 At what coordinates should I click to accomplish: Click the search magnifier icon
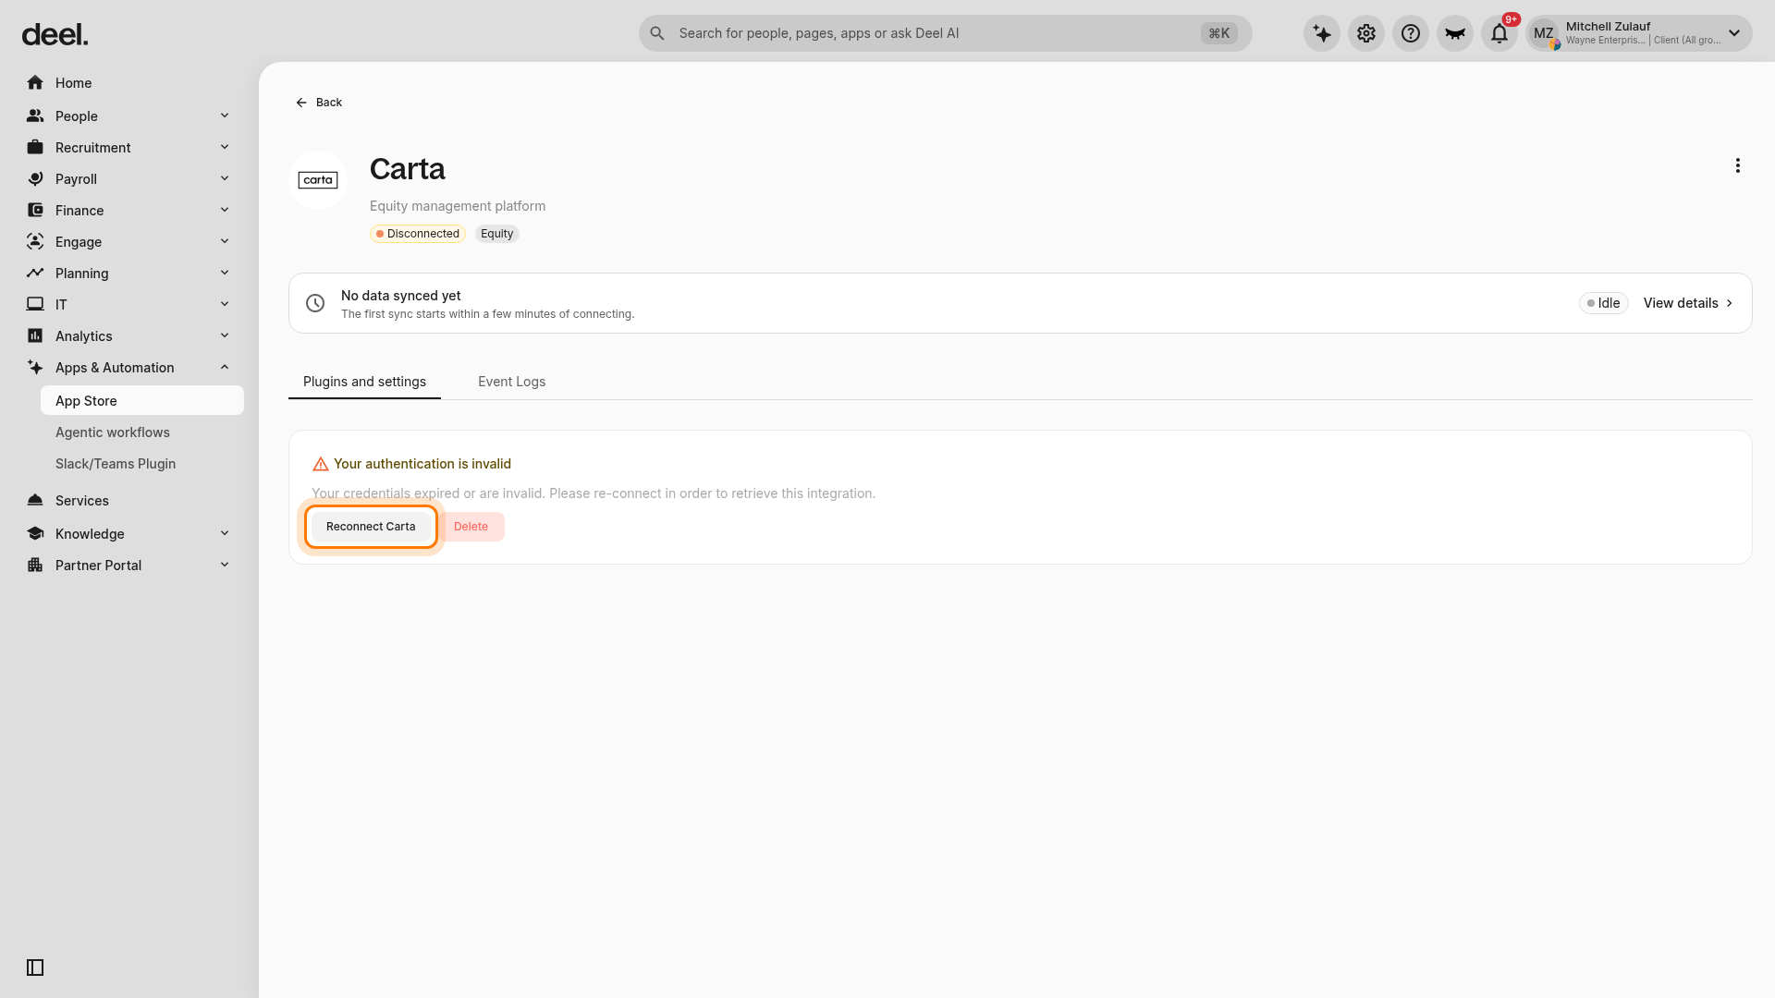[657, 33]
